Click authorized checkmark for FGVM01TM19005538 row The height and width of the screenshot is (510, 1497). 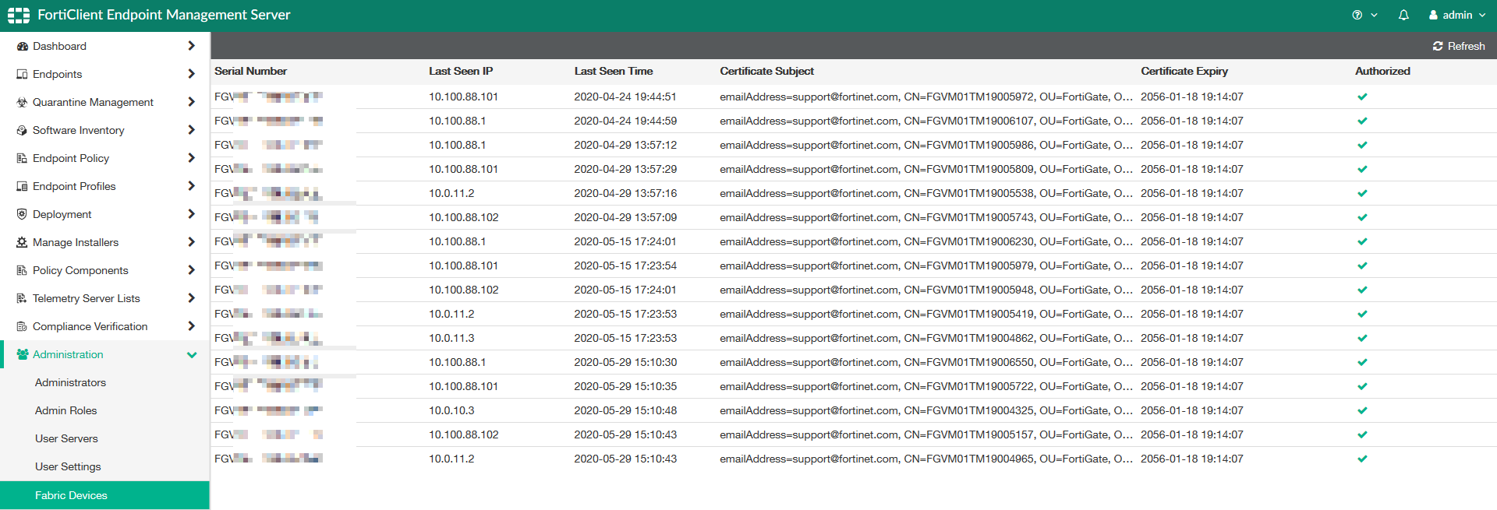(1362, 193)
